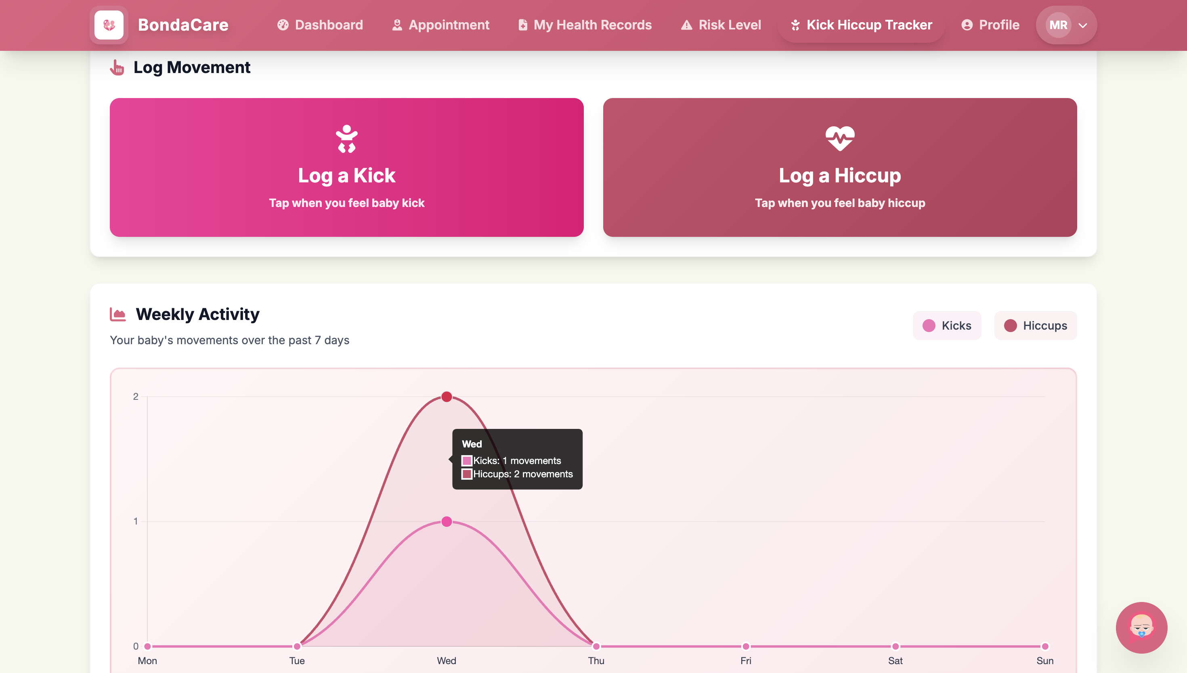The width and height of the screenshot is (1187, 673).
Task: Click the Profile person icon
Action: click(967, 25)
